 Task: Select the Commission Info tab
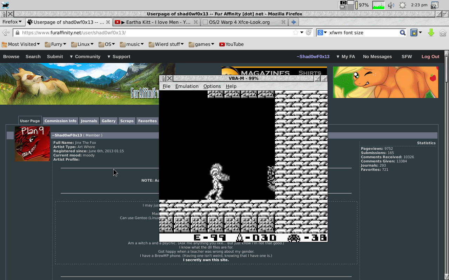point(60,121)
